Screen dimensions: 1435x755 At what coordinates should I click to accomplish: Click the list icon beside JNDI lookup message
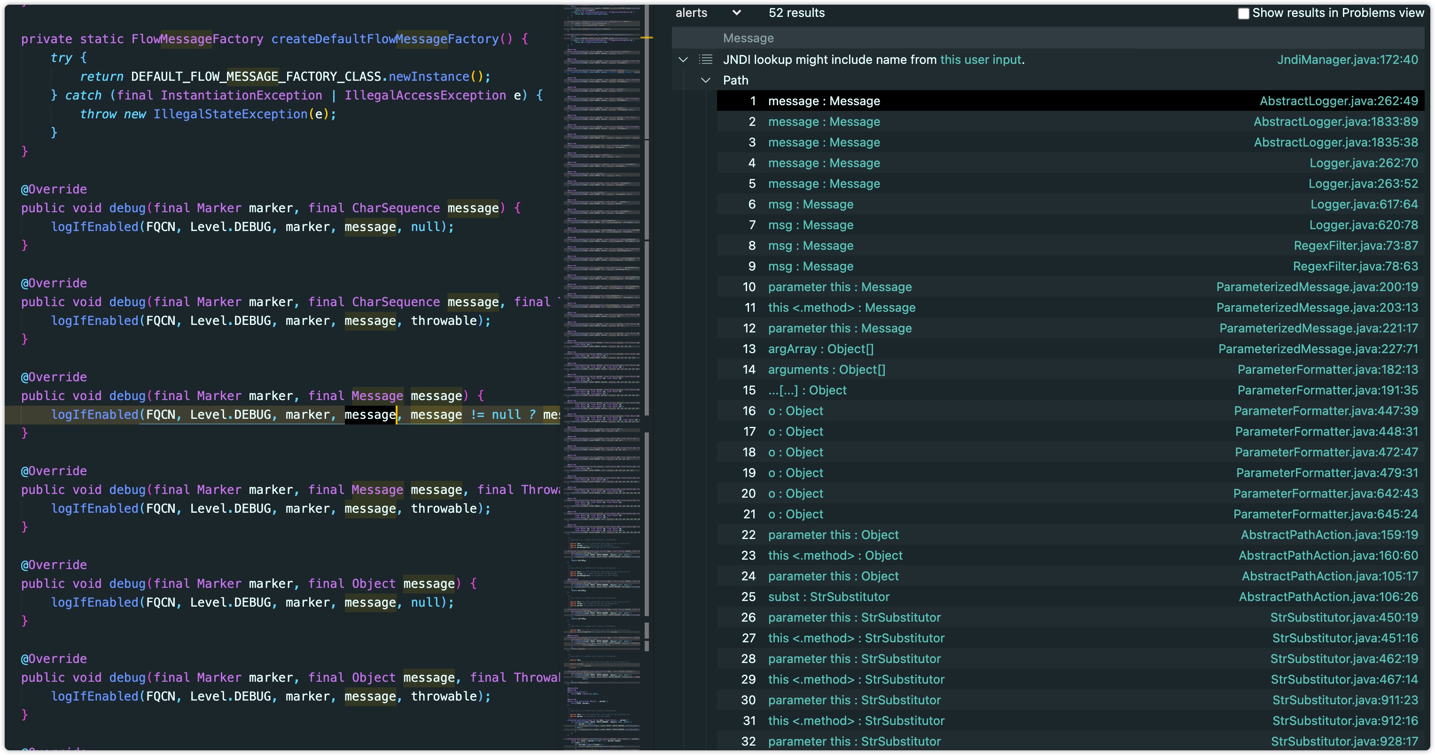706,59
